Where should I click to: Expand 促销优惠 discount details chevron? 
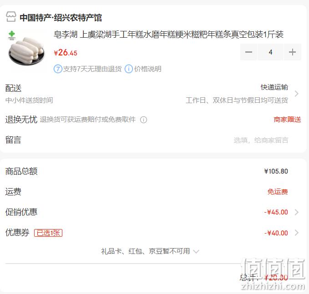[296, 212]
